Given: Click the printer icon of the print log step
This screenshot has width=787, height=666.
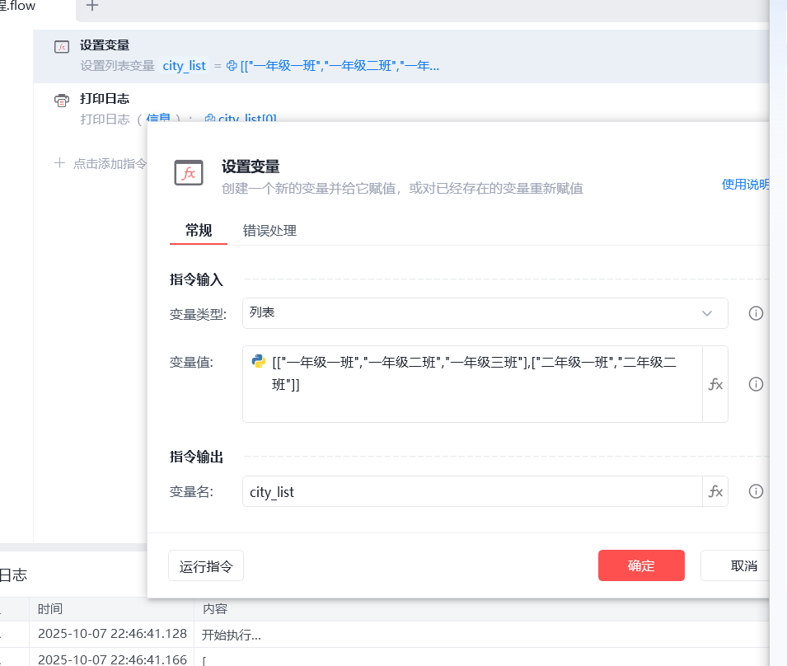Looking at the screenshot, I should 62,101.
